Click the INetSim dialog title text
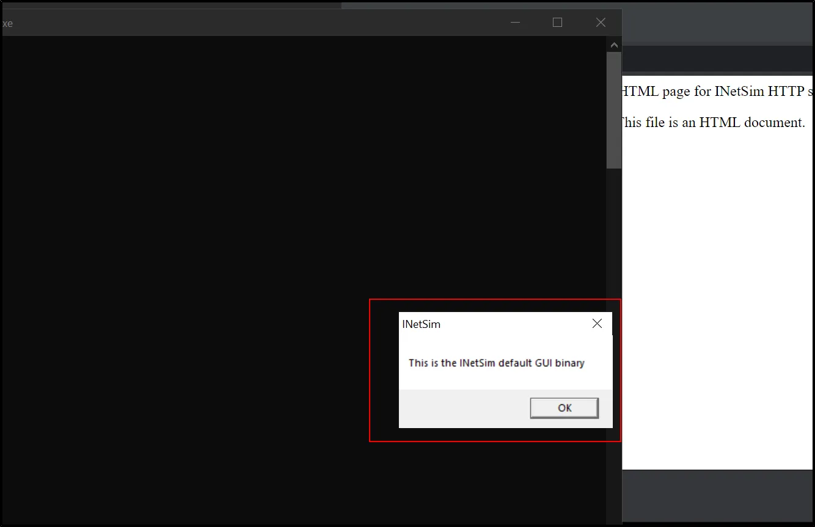 [x=421, y=324]
